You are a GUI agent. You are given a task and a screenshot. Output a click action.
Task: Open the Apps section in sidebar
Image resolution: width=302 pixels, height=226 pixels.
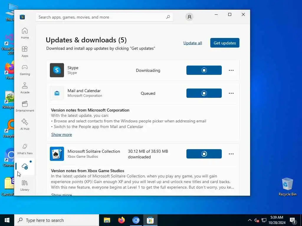pos(25,52)
